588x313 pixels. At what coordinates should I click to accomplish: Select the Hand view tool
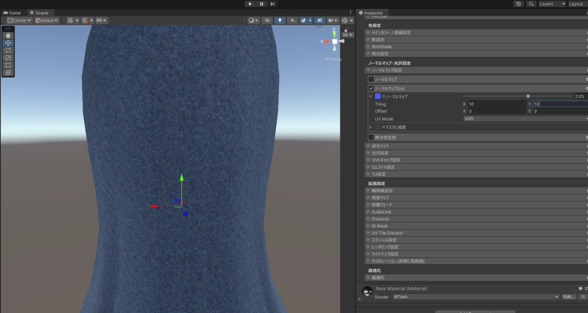8,35
